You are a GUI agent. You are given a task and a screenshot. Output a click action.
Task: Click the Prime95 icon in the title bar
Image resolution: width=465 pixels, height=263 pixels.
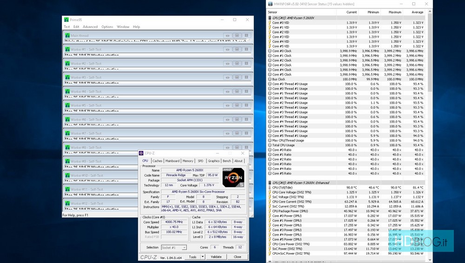pyautogui.click(x=66, y=20)
